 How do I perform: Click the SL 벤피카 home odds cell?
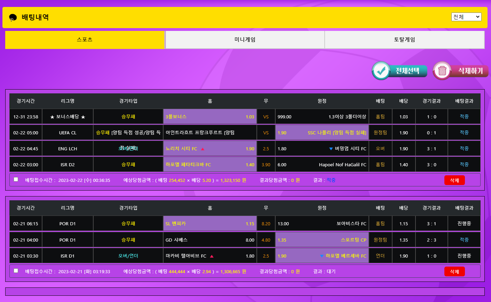coord(210,224)
